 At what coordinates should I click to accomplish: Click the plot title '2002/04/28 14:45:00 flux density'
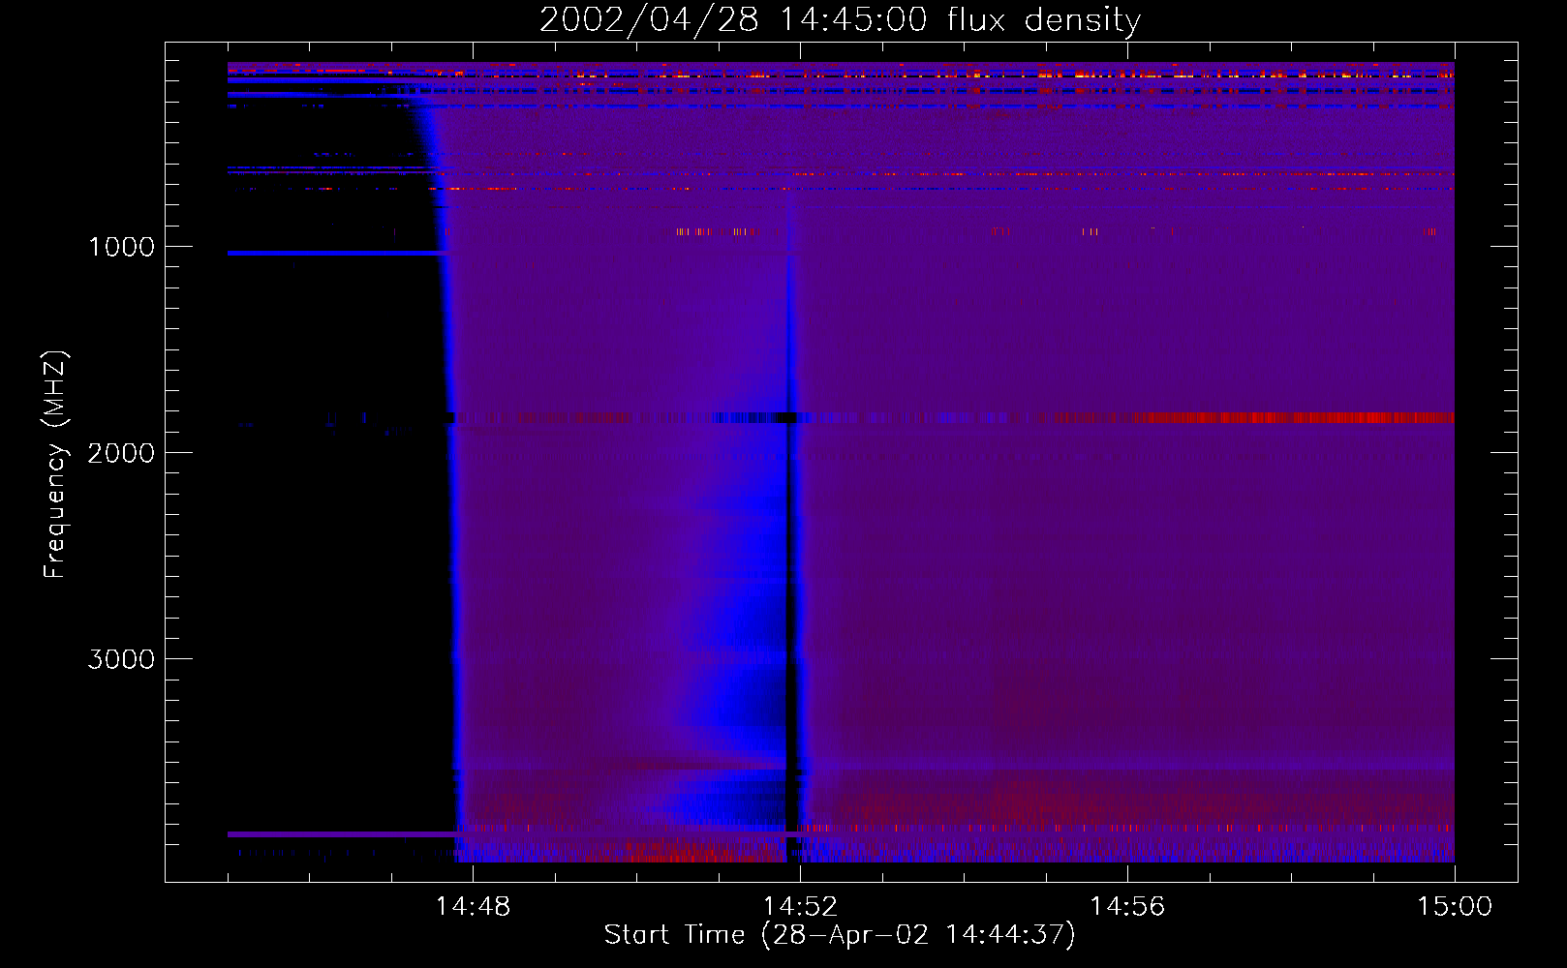click(840, 20)
